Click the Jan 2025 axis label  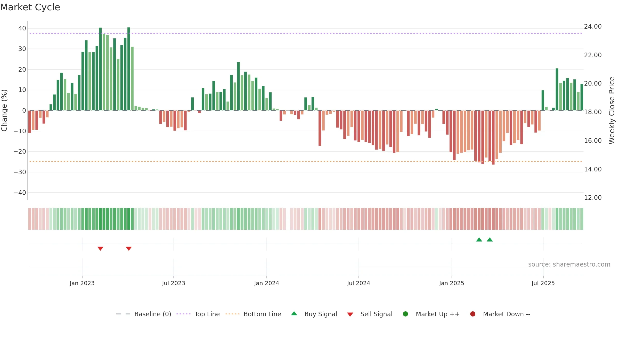tap(452, 283)
